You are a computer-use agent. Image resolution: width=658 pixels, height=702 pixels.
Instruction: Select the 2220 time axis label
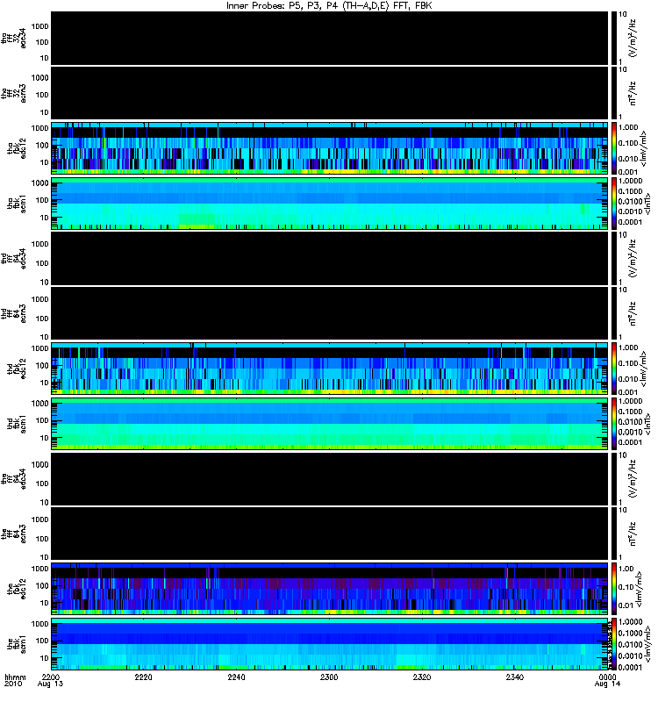pyautogui.click(x=143, y=677)
